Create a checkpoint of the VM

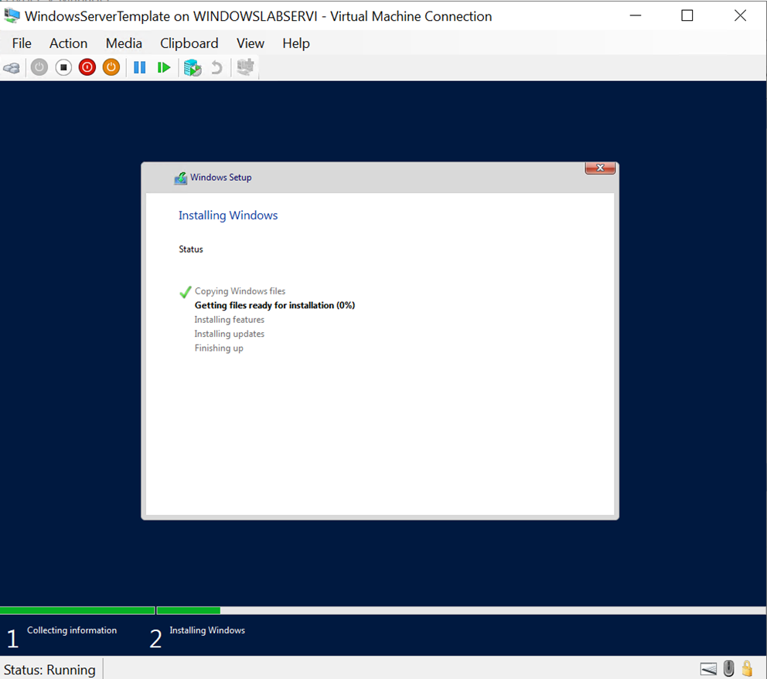(192, 67)
